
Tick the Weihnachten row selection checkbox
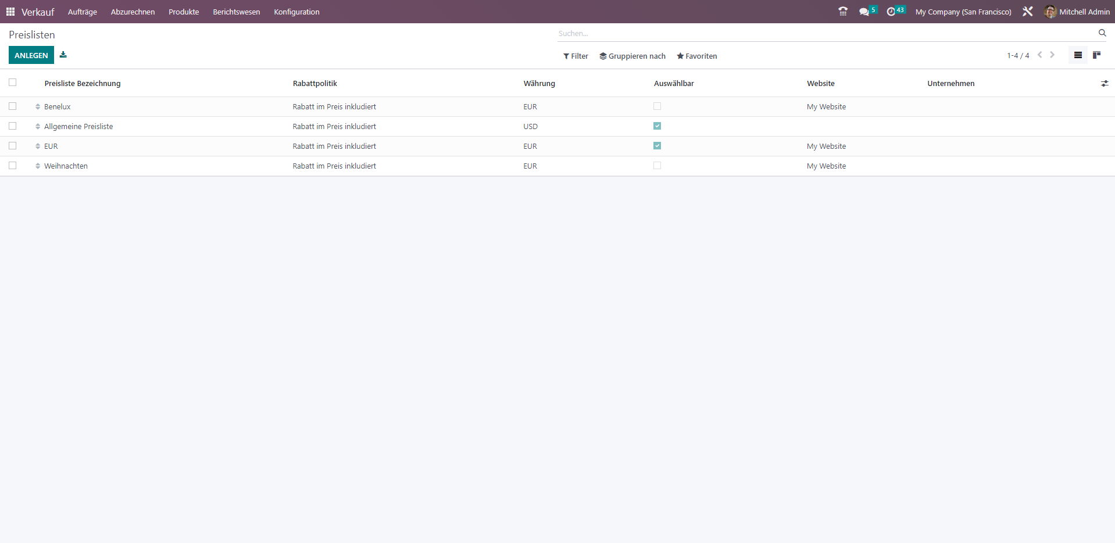(13, 166)
